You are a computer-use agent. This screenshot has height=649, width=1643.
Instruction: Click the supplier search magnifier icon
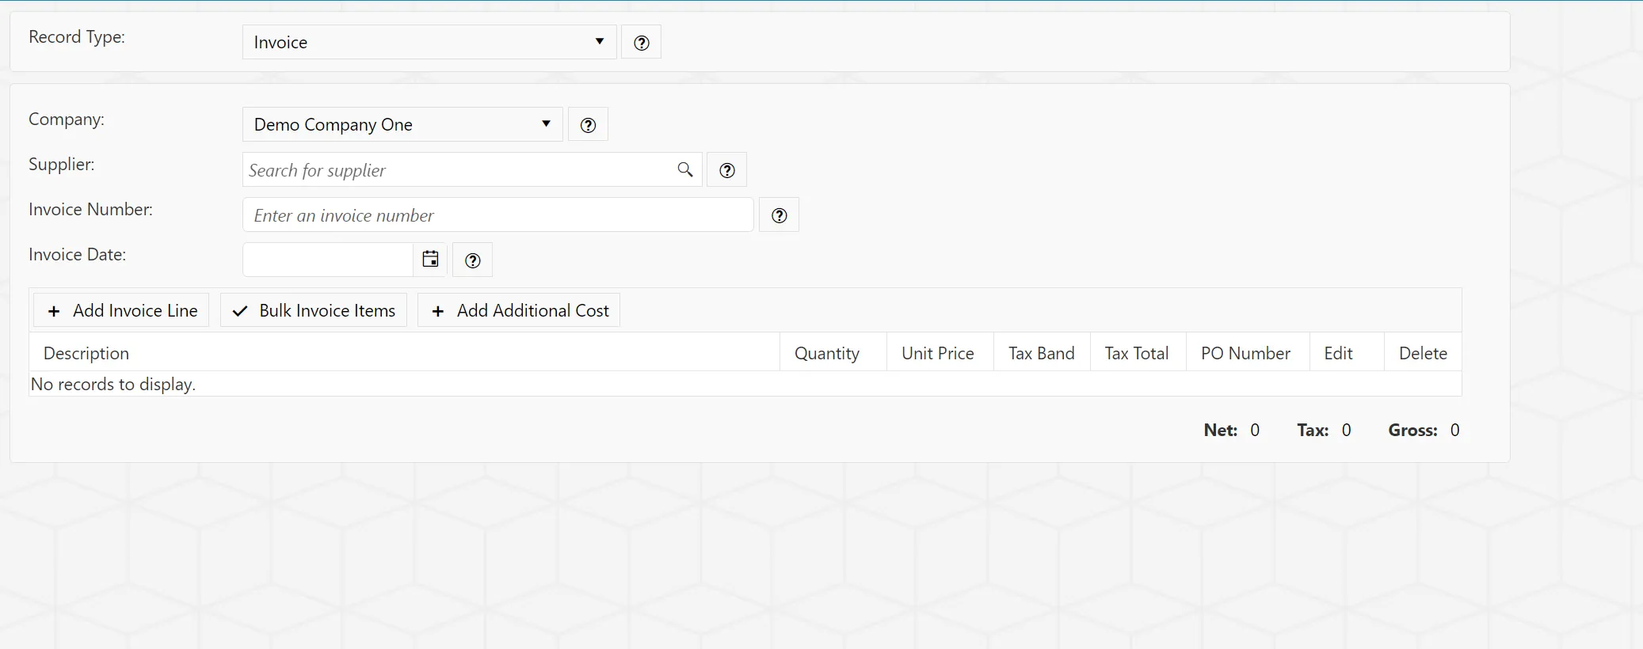pyautogui.click(x=685, y=170)
